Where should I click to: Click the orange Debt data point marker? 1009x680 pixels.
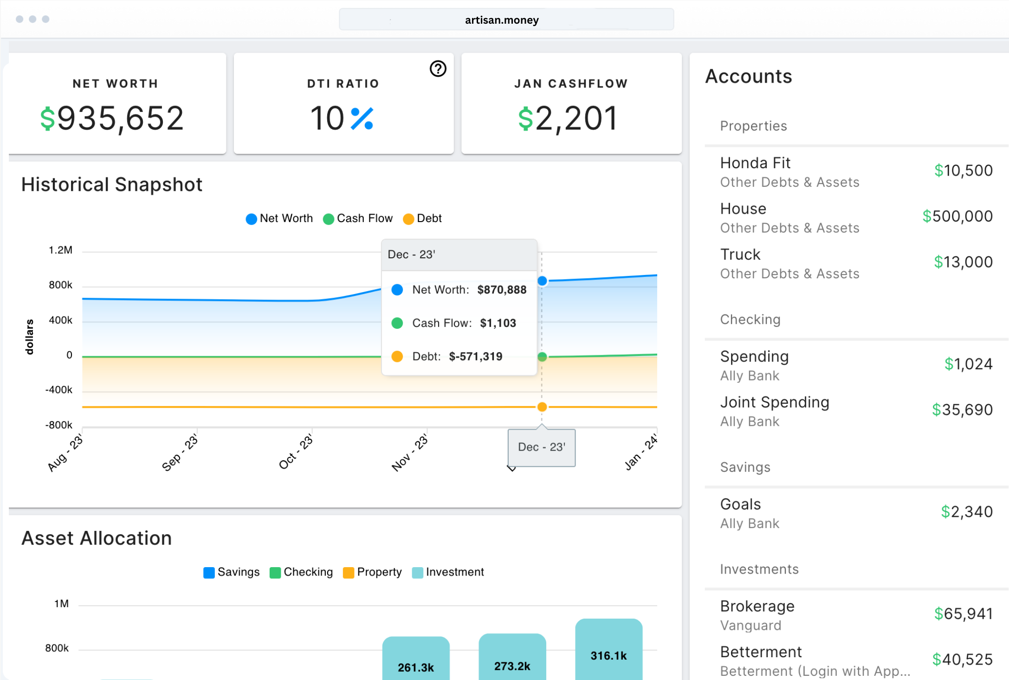tap(542, 407)
